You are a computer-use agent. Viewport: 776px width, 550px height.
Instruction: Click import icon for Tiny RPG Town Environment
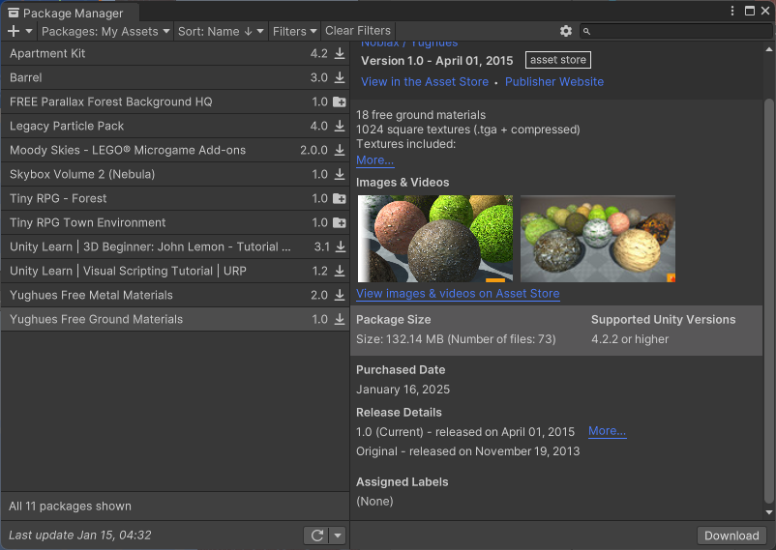340,222
